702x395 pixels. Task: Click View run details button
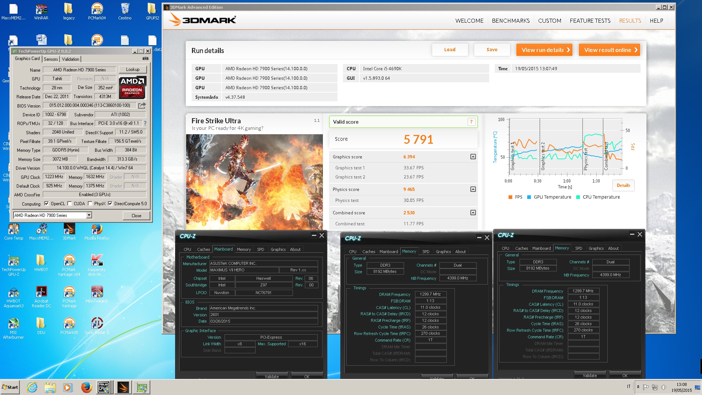[x=544, y=50]
